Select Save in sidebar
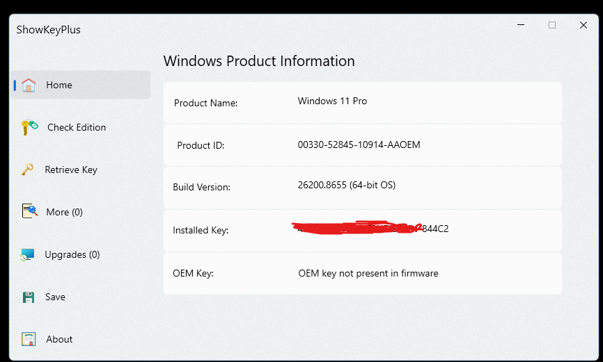 pos(81,297)
